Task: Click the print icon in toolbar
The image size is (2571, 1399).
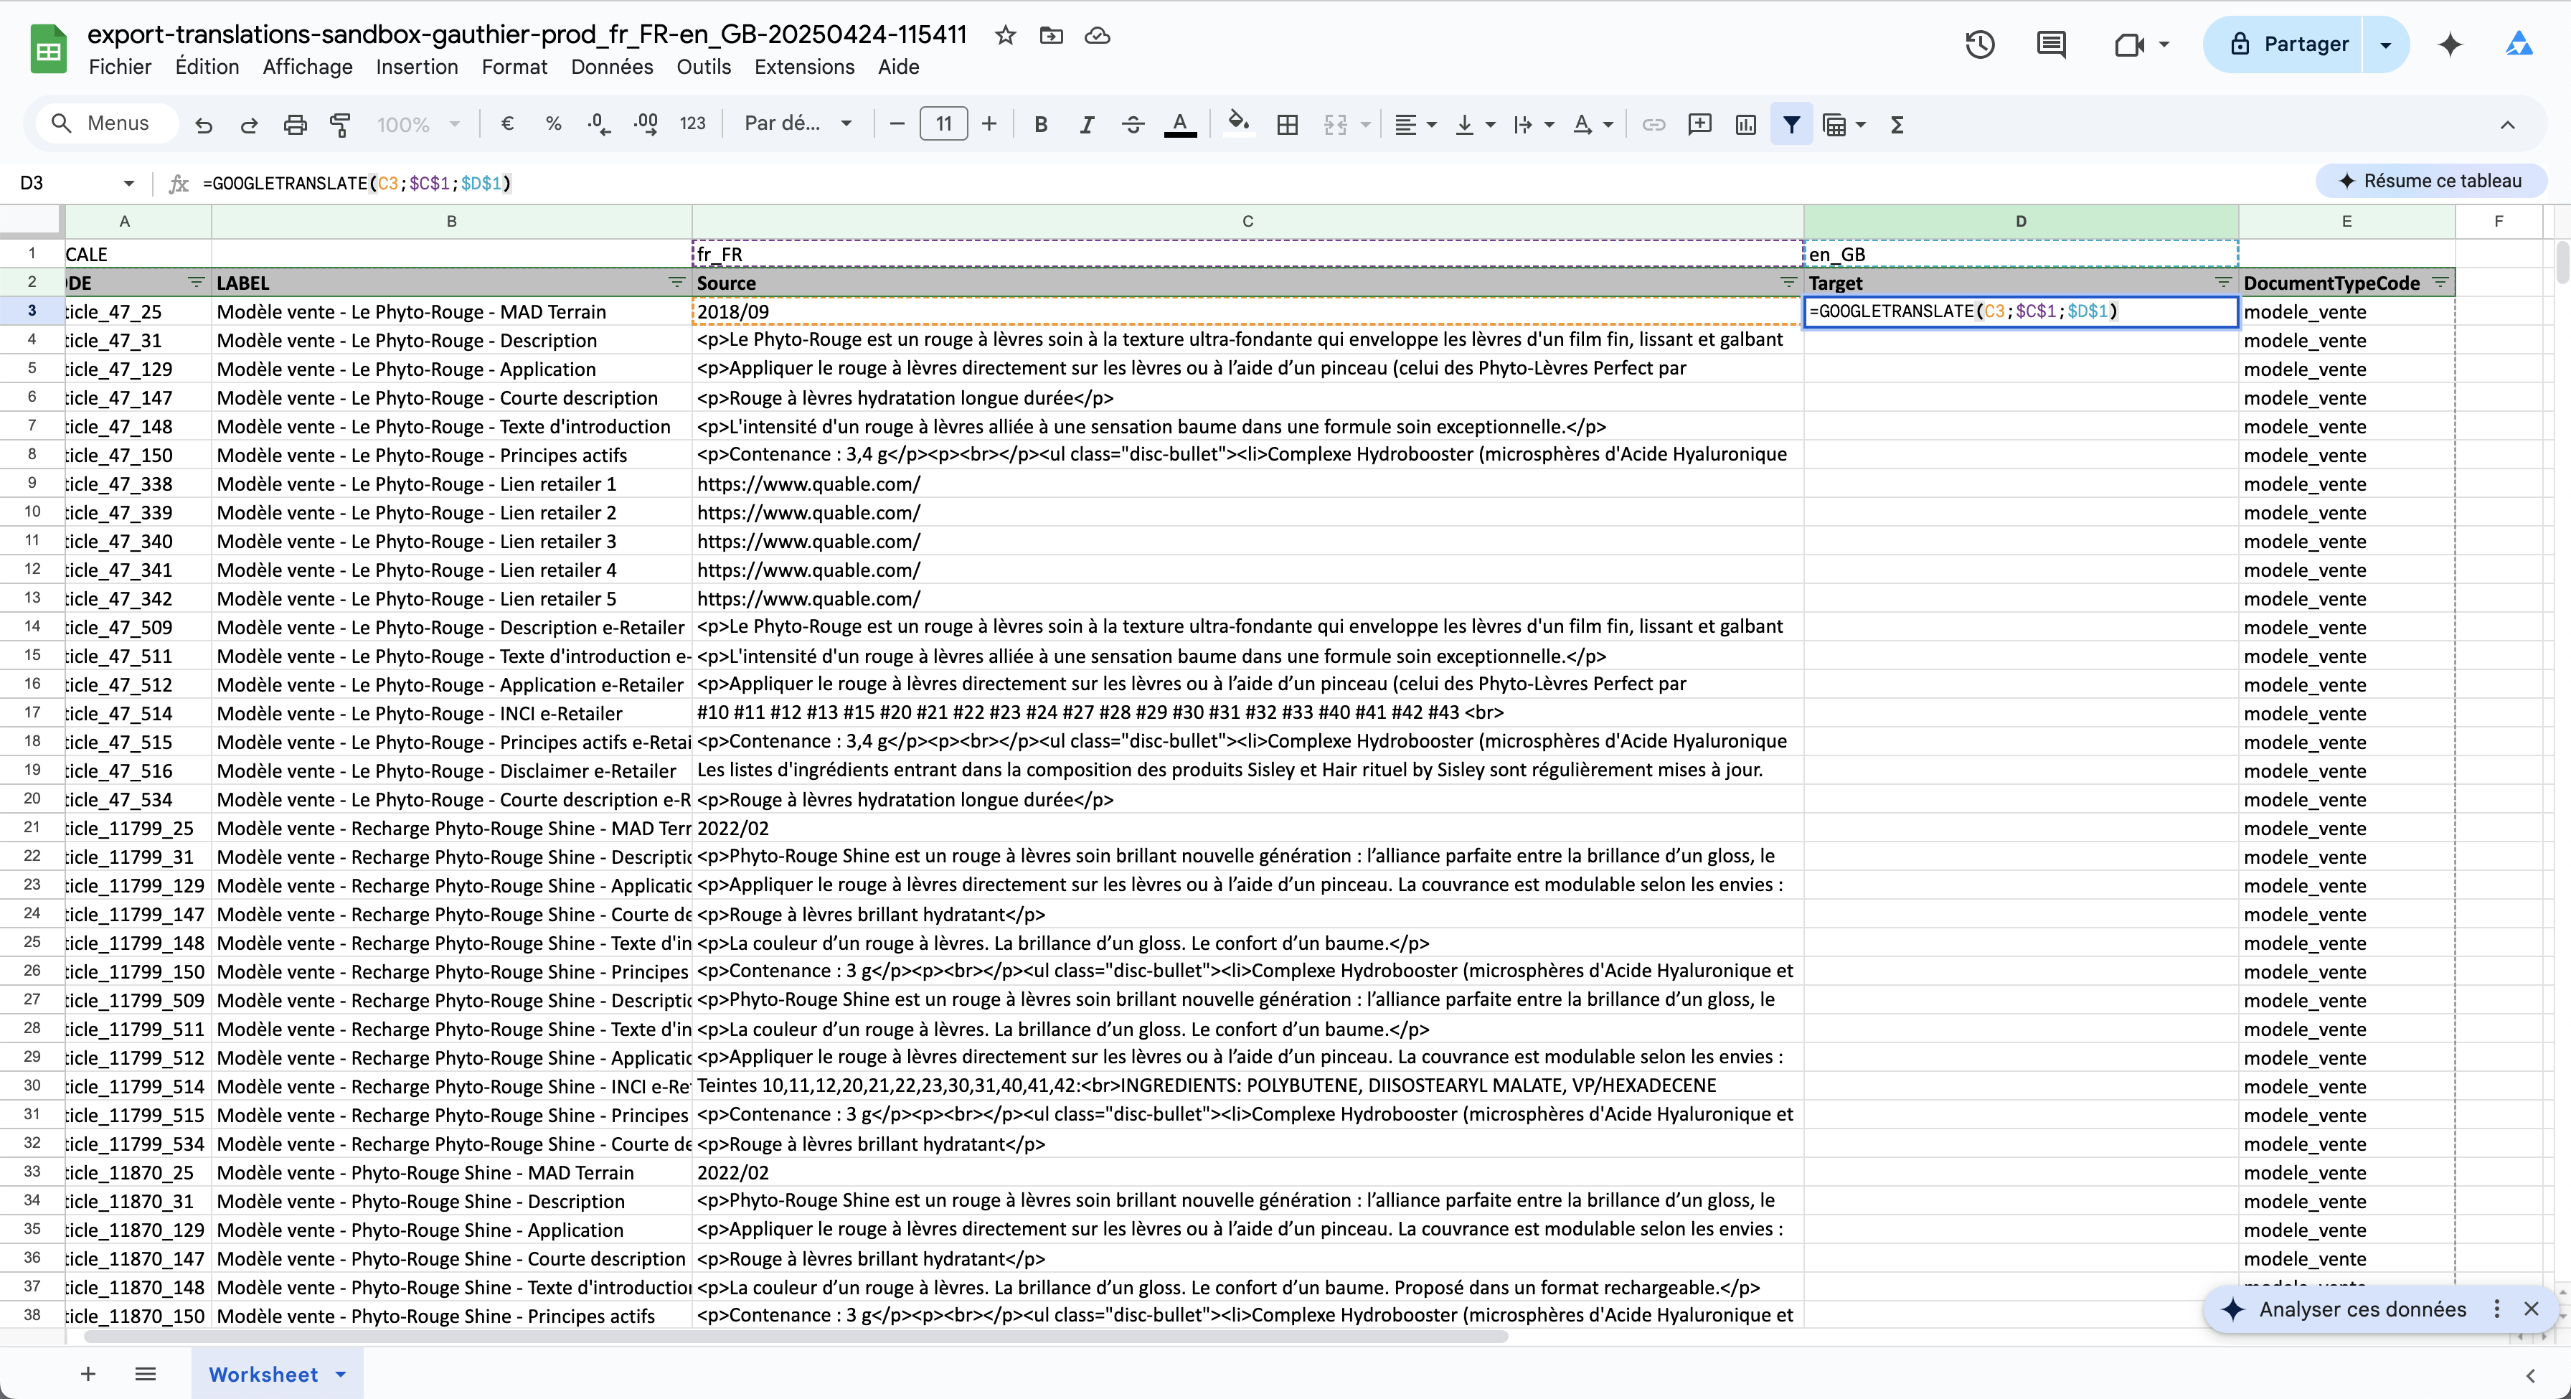Action: tap(294, 125)
